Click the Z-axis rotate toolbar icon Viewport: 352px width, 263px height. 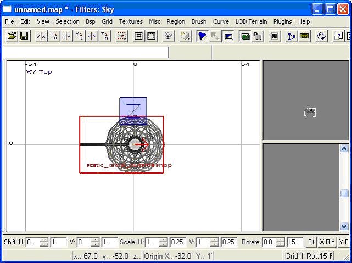pyautogui.click(x=104, y=36)
